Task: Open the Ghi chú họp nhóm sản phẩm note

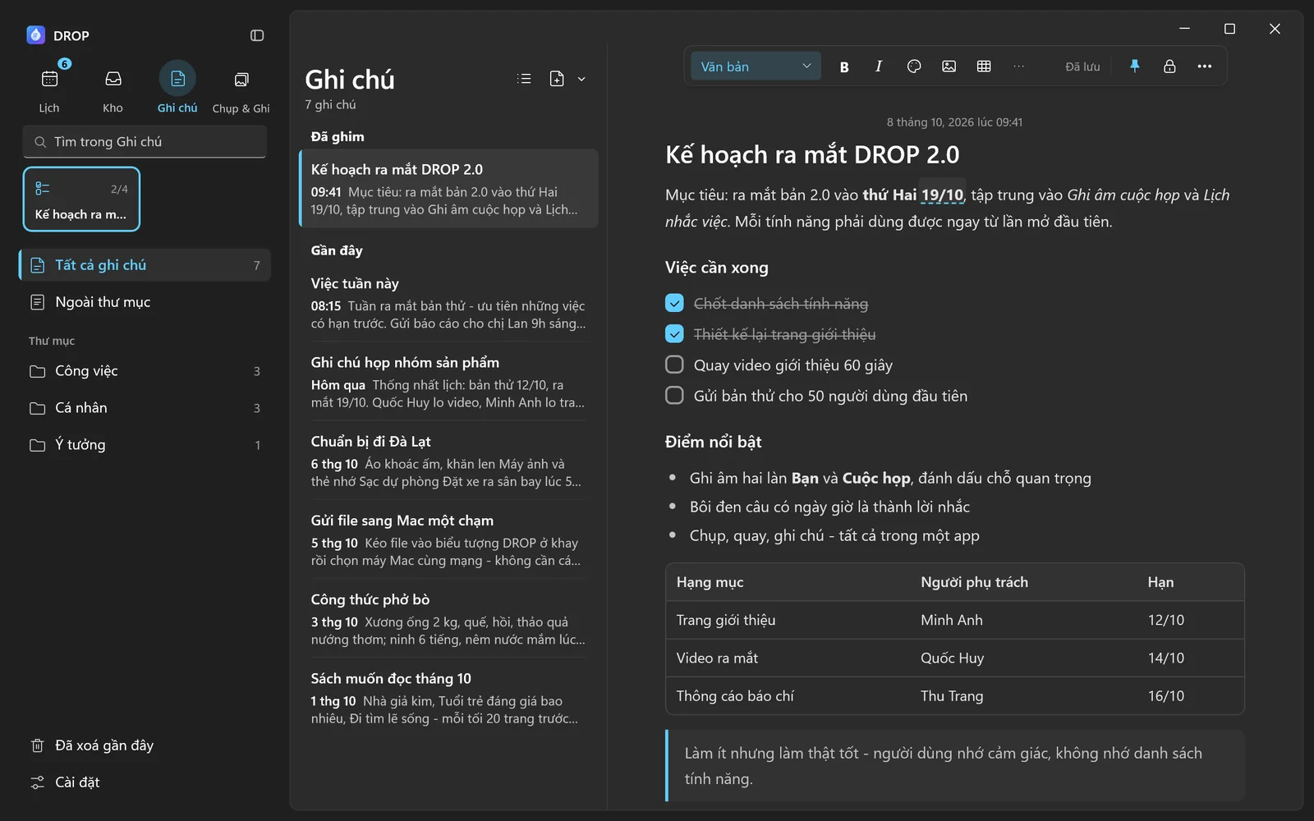Action: 448,382
